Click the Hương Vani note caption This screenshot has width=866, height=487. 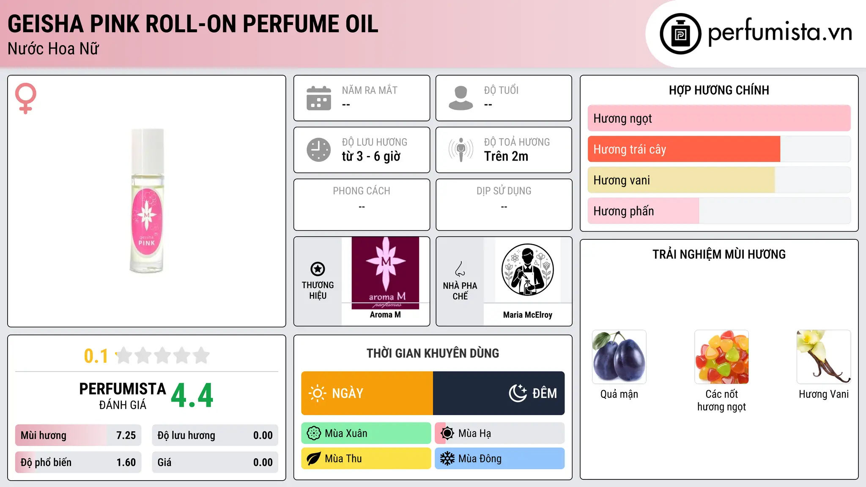(824, 394)
